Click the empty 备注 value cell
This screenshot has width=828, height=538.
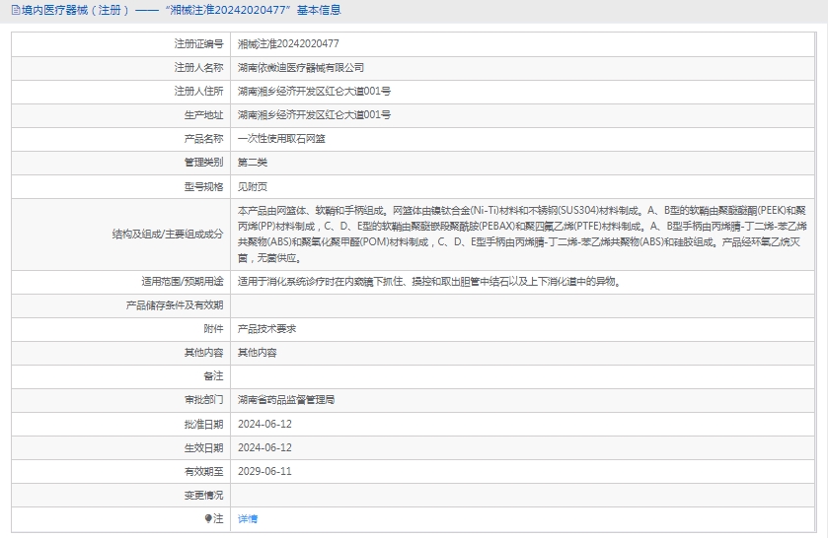point(523,376)
